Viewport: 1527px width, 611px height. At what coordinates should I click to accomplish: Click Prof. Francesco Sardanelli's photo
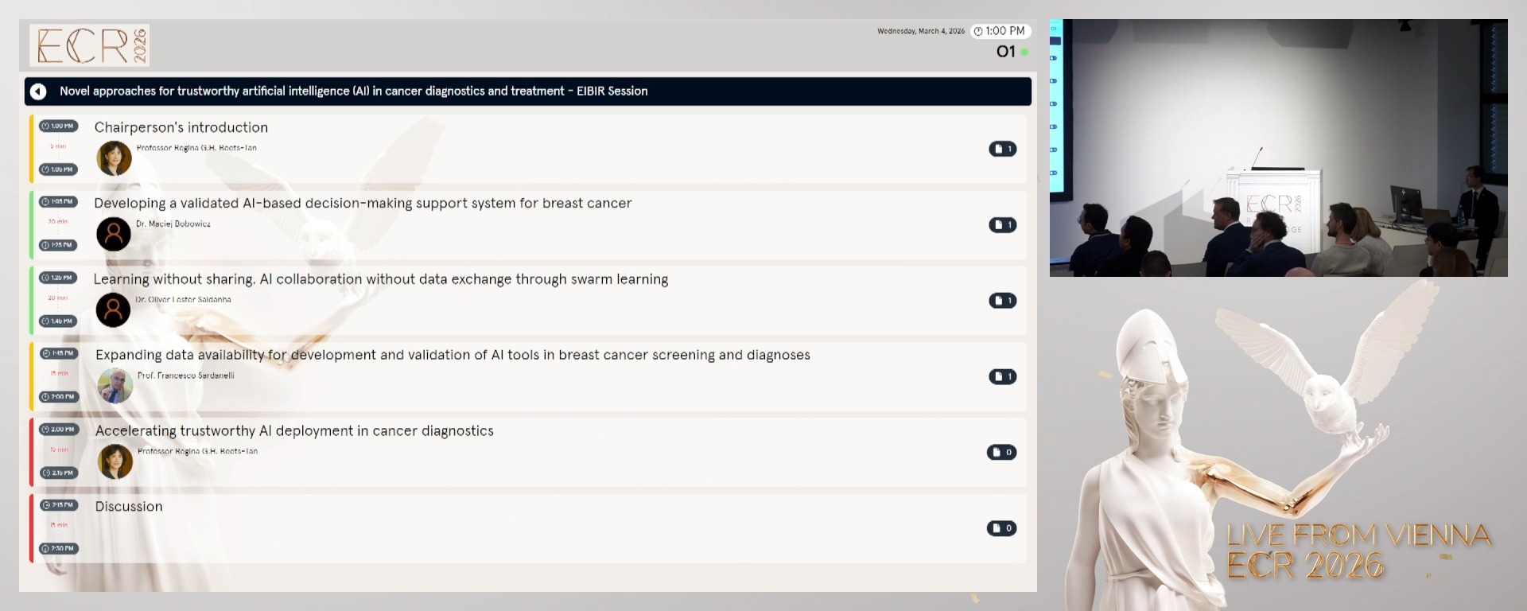115,386
